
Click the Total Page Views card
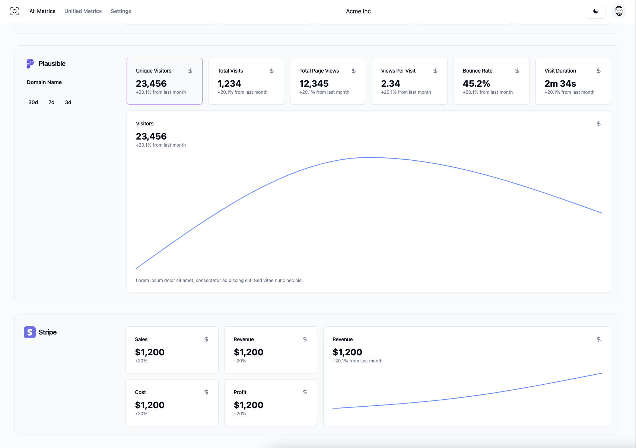328,81
